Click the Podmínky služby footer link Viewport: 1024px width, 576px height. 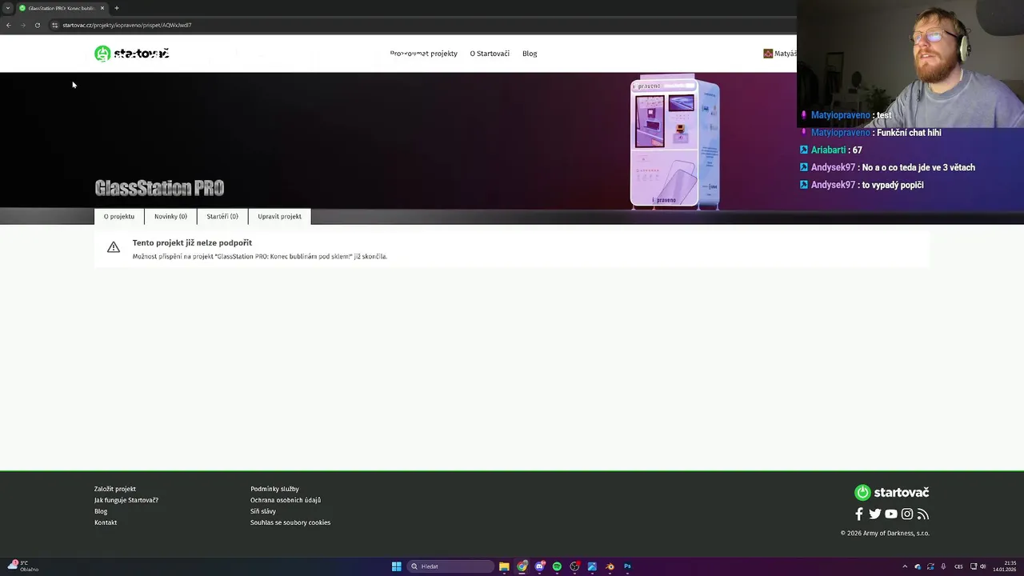(274, 489)
